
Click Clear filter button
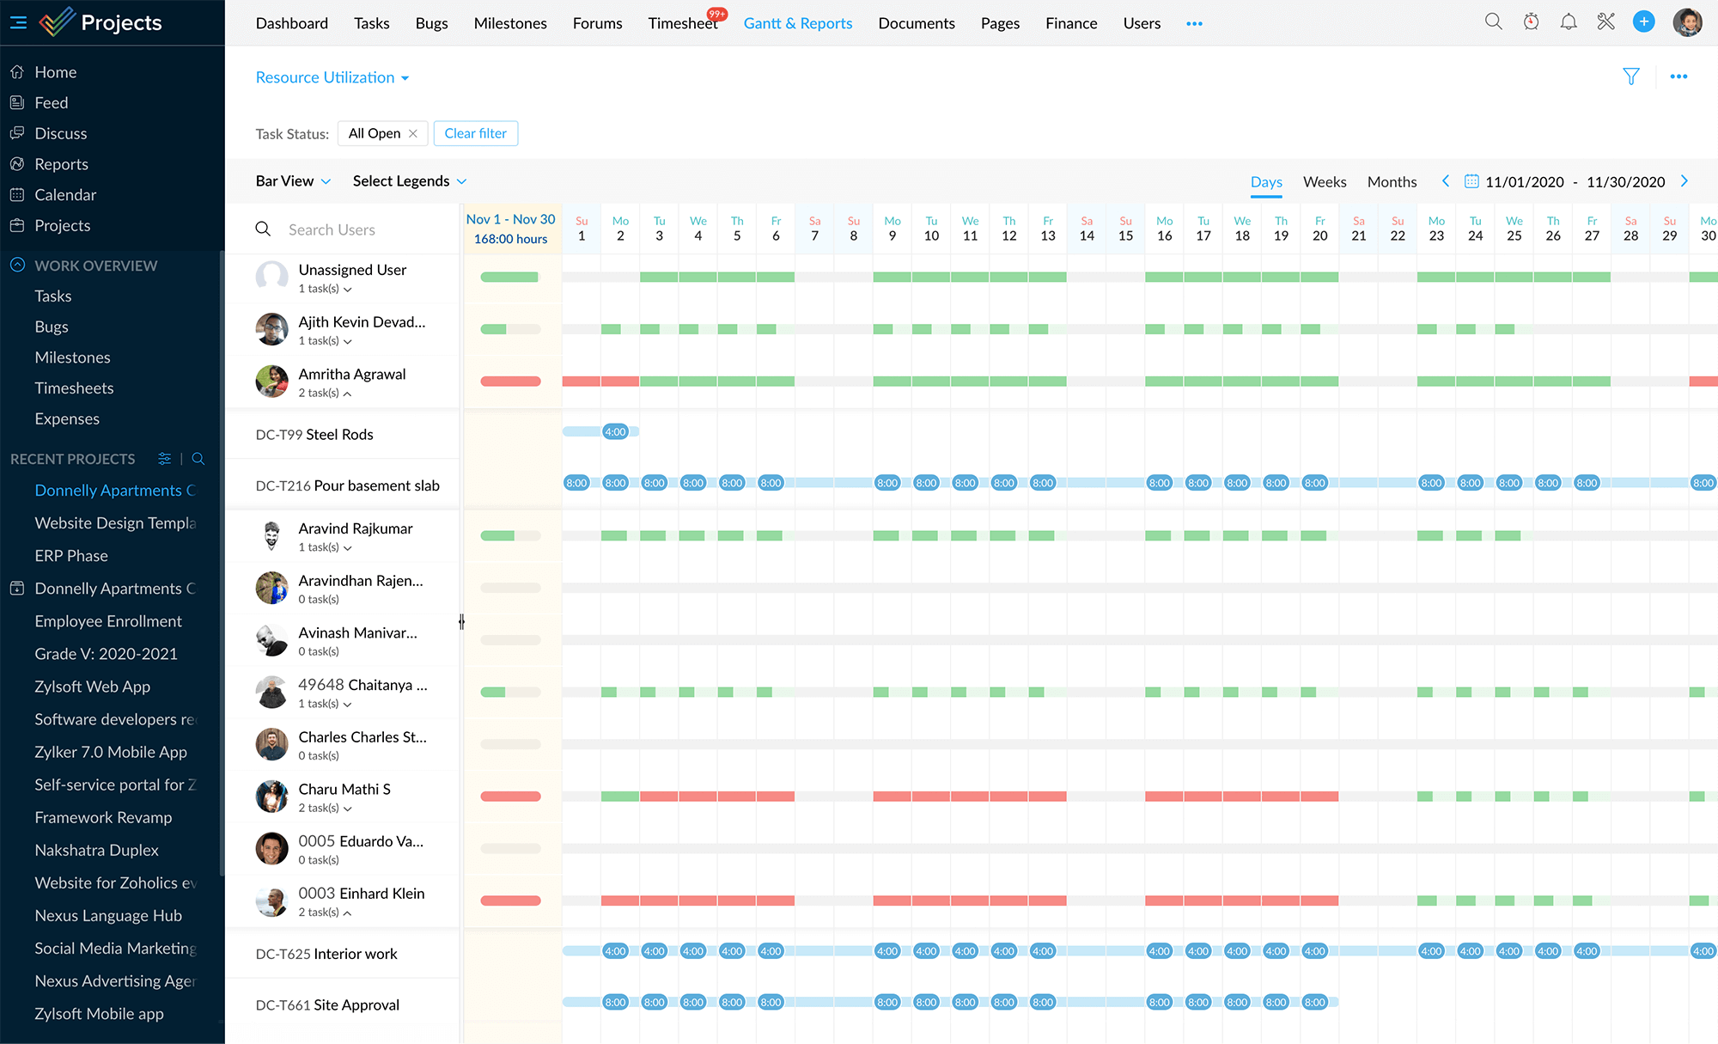[x=475, y=132]
